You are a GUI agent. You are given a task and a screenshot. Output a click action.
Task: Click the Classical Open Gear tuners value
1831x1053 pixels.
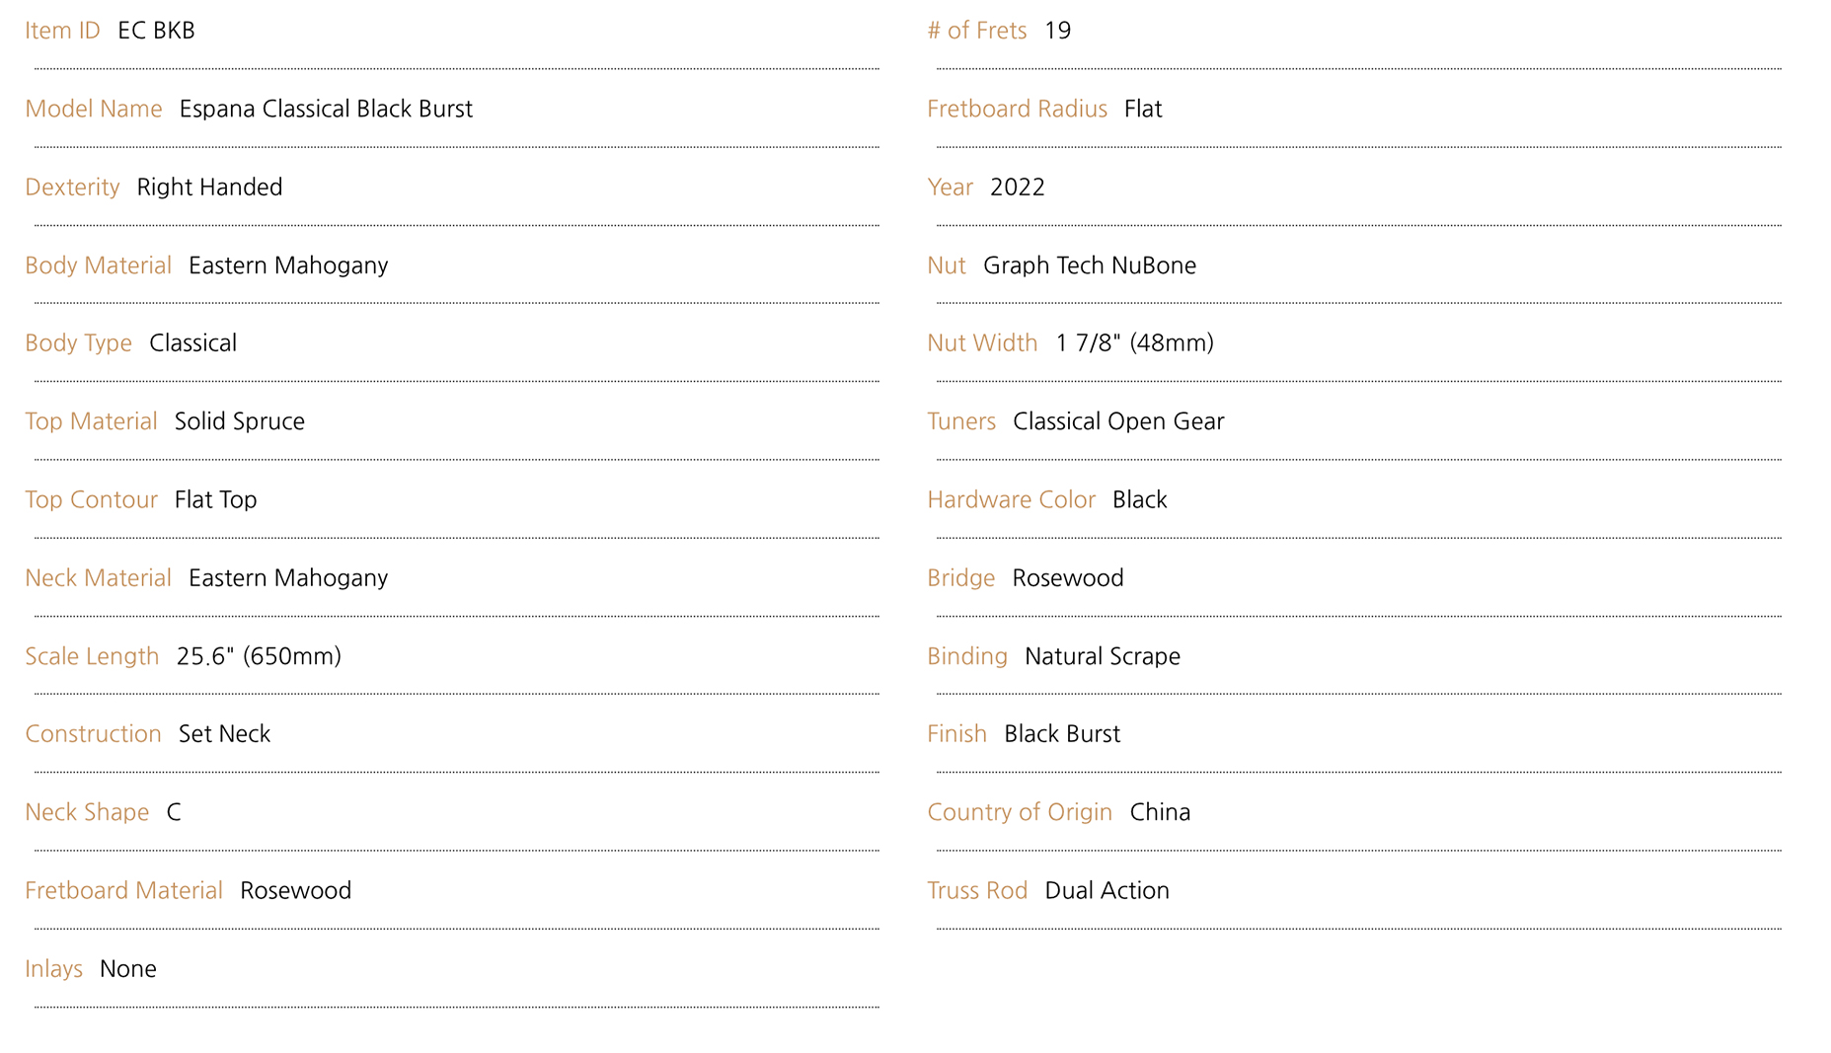(x=1118, y=421)
